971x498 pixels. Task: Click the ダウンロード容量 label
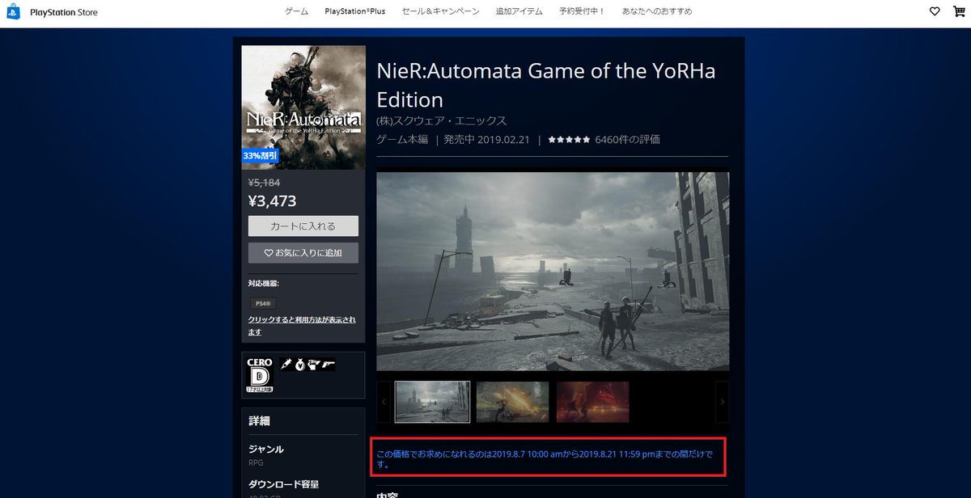tap(283, 484)
